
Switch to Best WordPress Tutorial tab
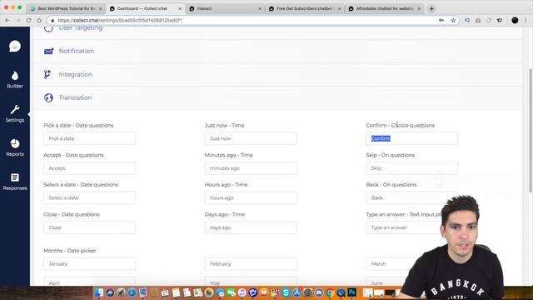(66, 8)
